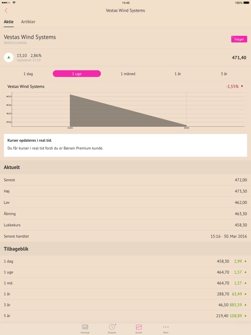Switch to the Artikler tab
The image size is (251, 335).
tap(28, 21)
